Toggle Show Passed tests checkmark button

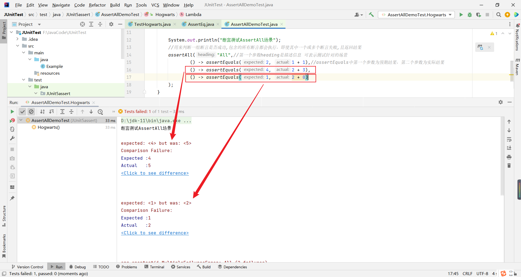point(23,112)
